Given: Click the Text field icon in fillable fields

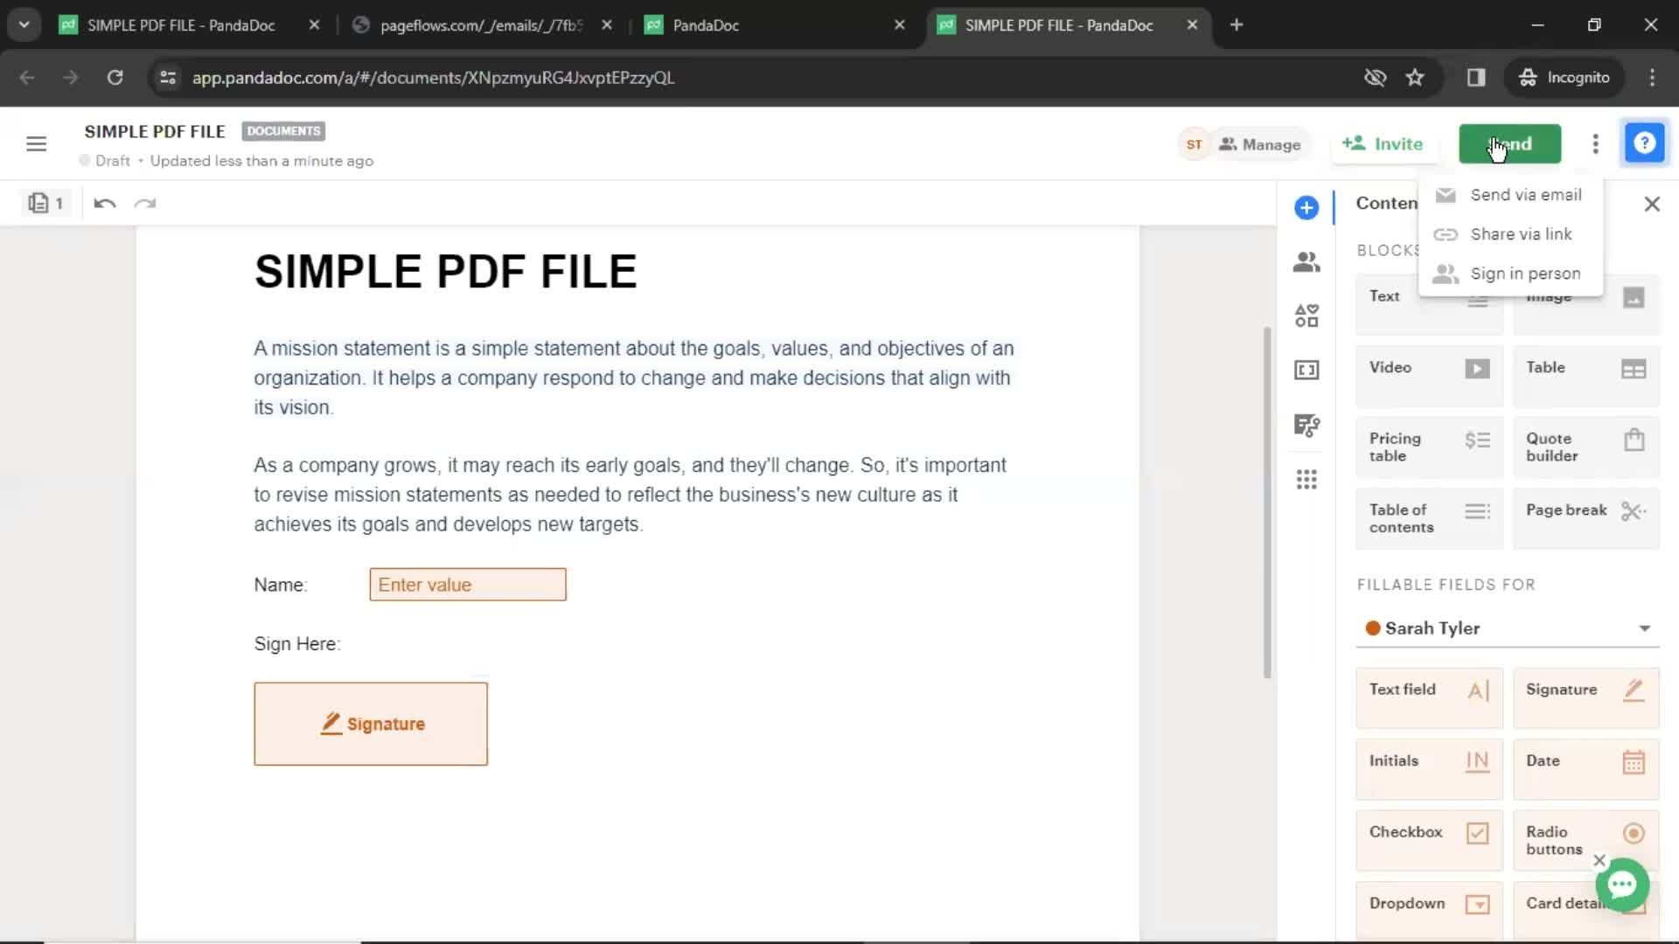Looking at the screenshot, I should point(1477,690).
